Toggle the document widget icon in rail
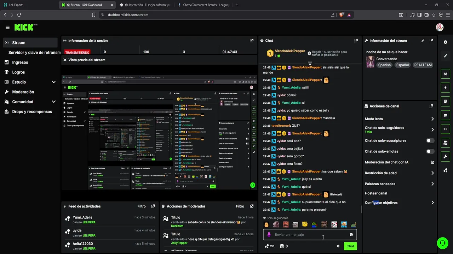Image resolution: width=453 pixels, height=254 pixels. point(445,101)
